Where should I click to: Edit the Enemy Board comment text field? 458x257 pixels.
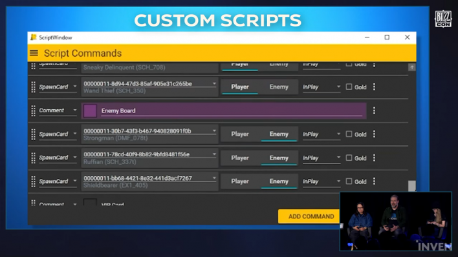[x=232, y=111]
